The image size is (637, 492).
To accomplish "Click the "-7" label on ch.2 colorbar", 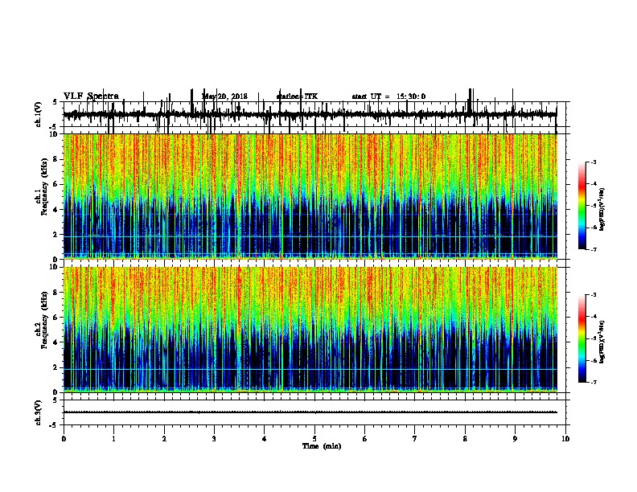I will click(593, 382).
